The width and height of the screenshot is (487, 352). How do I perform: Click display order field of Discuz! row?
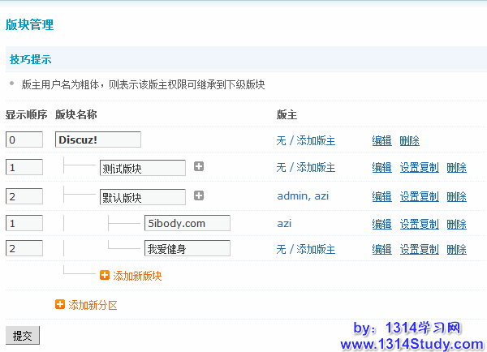24,140
